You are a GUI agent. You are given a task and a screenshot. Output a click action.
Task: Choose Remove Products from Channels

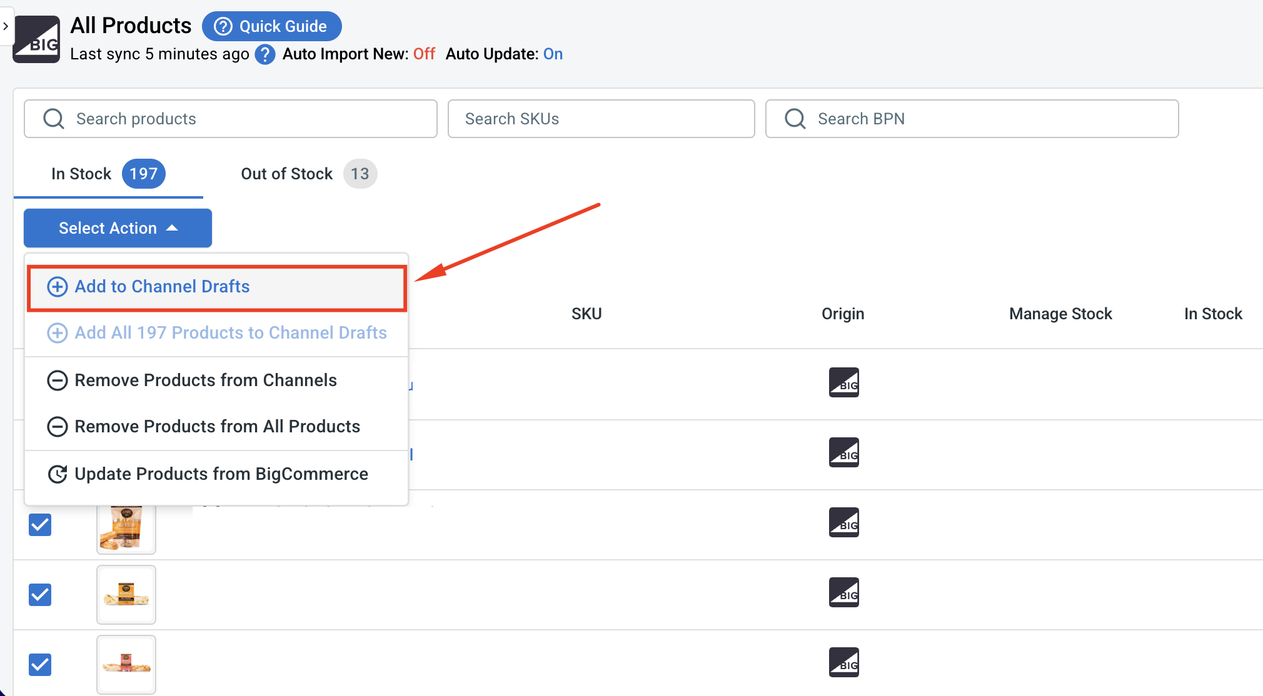click(x=217, y=380)
